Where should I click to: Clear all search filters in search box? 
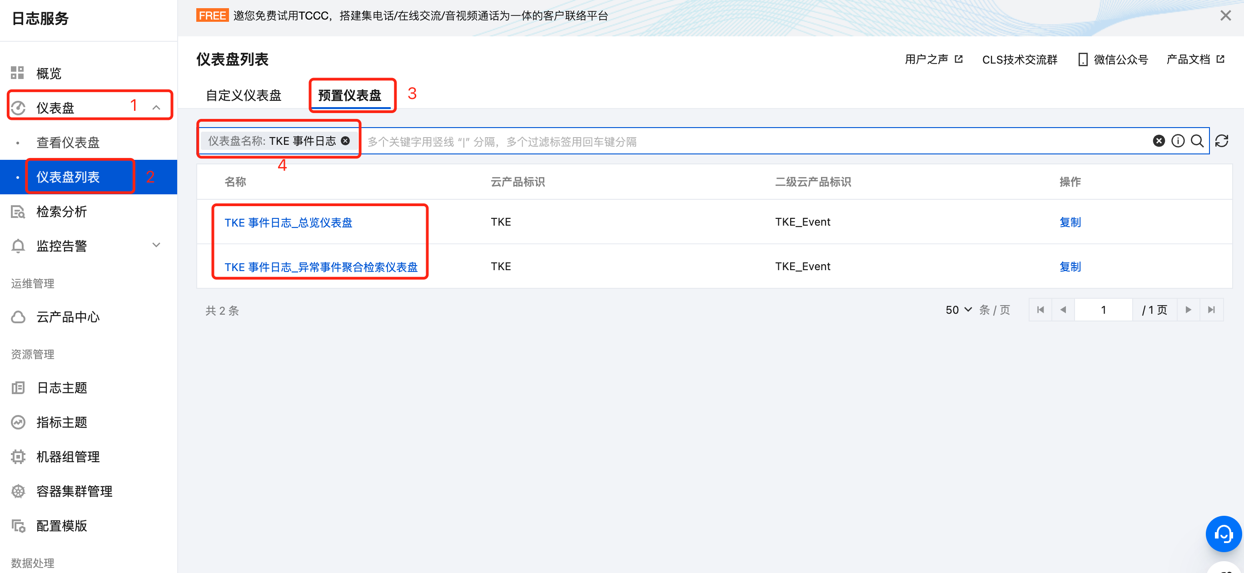[x=1159, y=140]
